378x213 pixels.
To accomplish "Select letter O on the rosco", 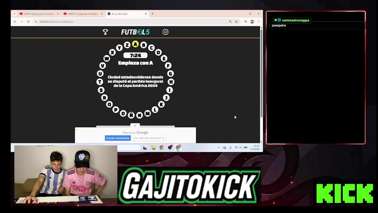I will (123, 114).
